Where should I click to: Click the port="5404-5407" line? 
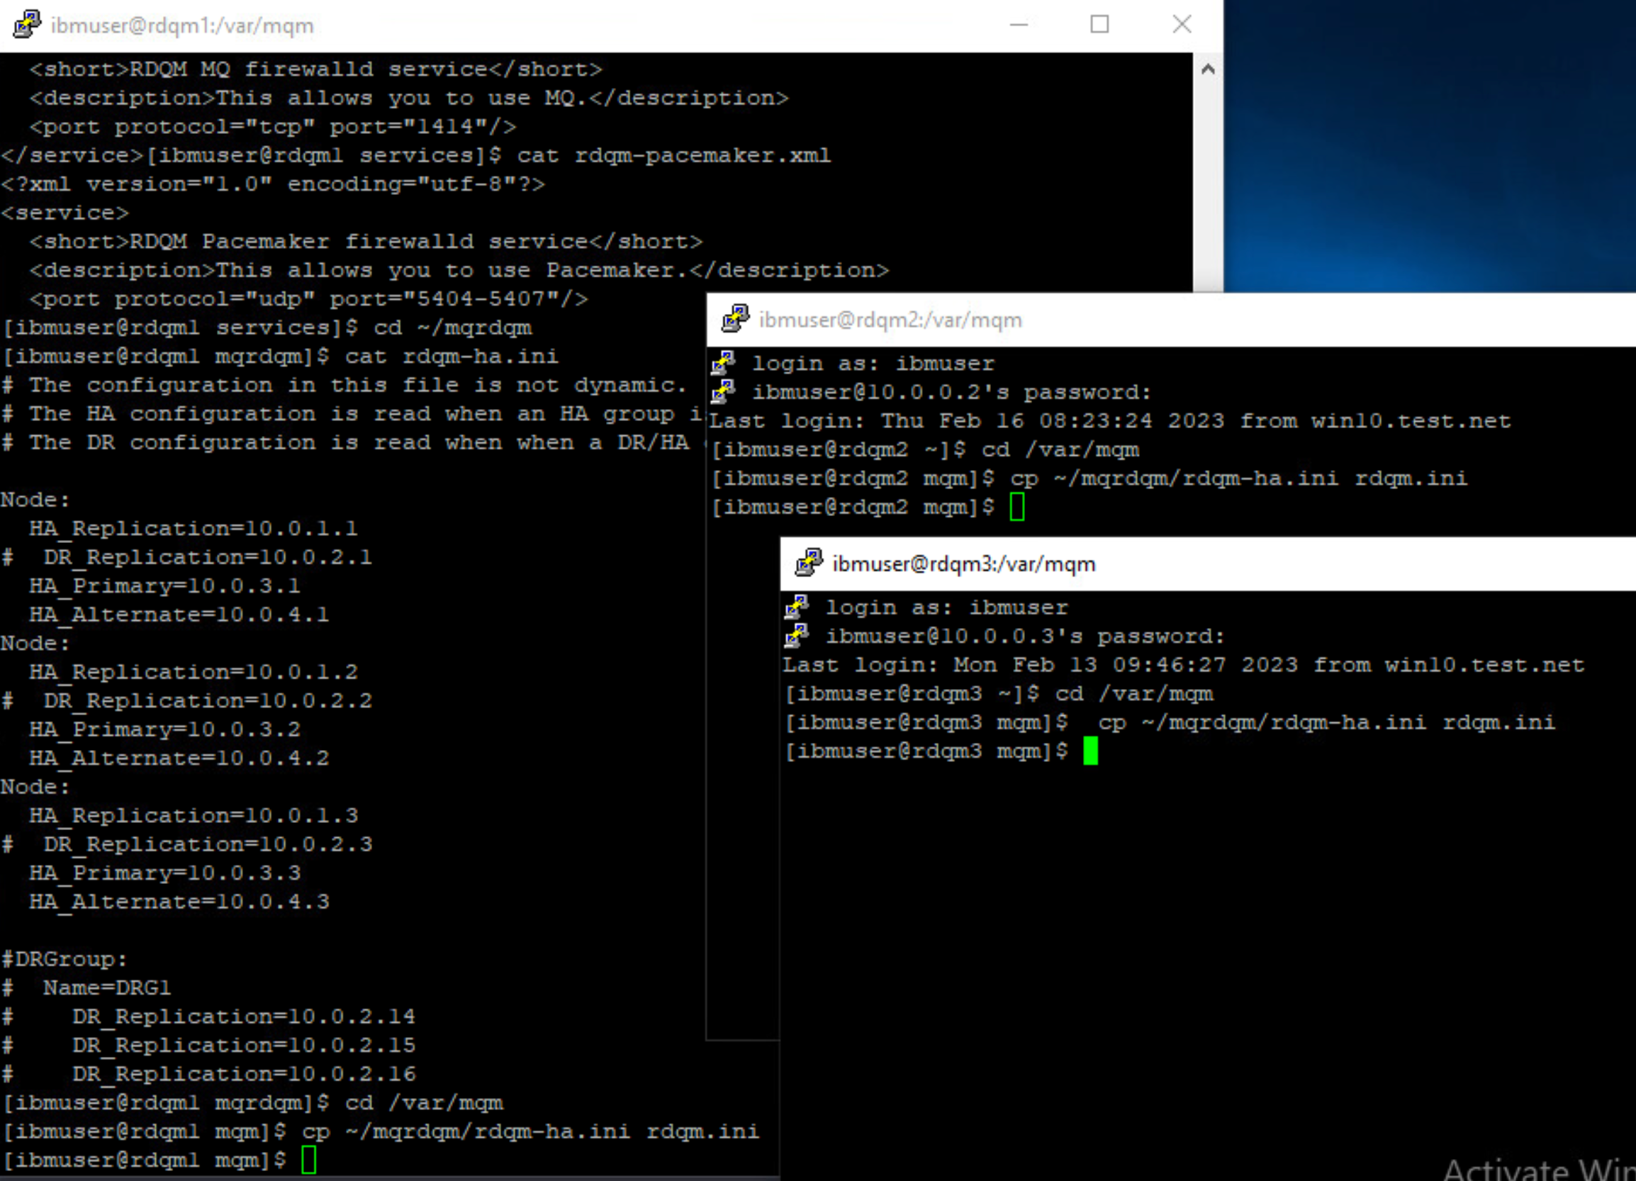click(x=309, y=298)
